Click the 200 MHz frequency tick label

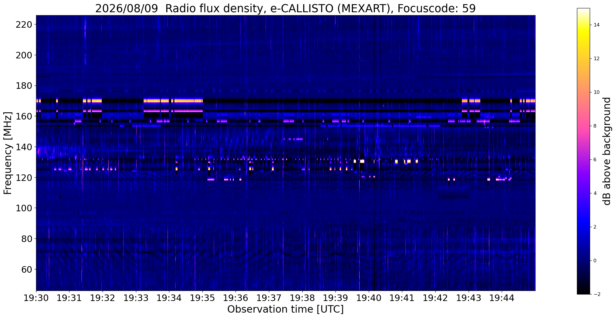24,55
